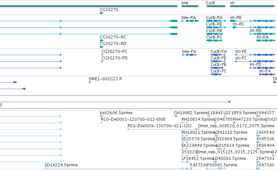Screen dimensions: 277x170
Task: Select the CG30270 gene label
Action: [x=109, y=10]
